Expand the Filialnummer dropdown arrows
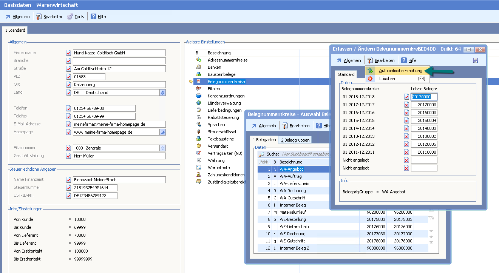The width and height of the screenshot is (499, 273). click(162, 148)
